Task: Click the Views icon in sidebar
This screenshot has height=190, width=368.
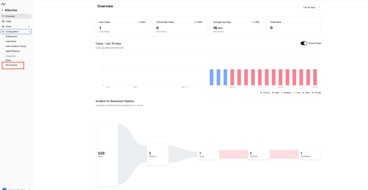Action: pyautogui.click(x=3, y=27)
